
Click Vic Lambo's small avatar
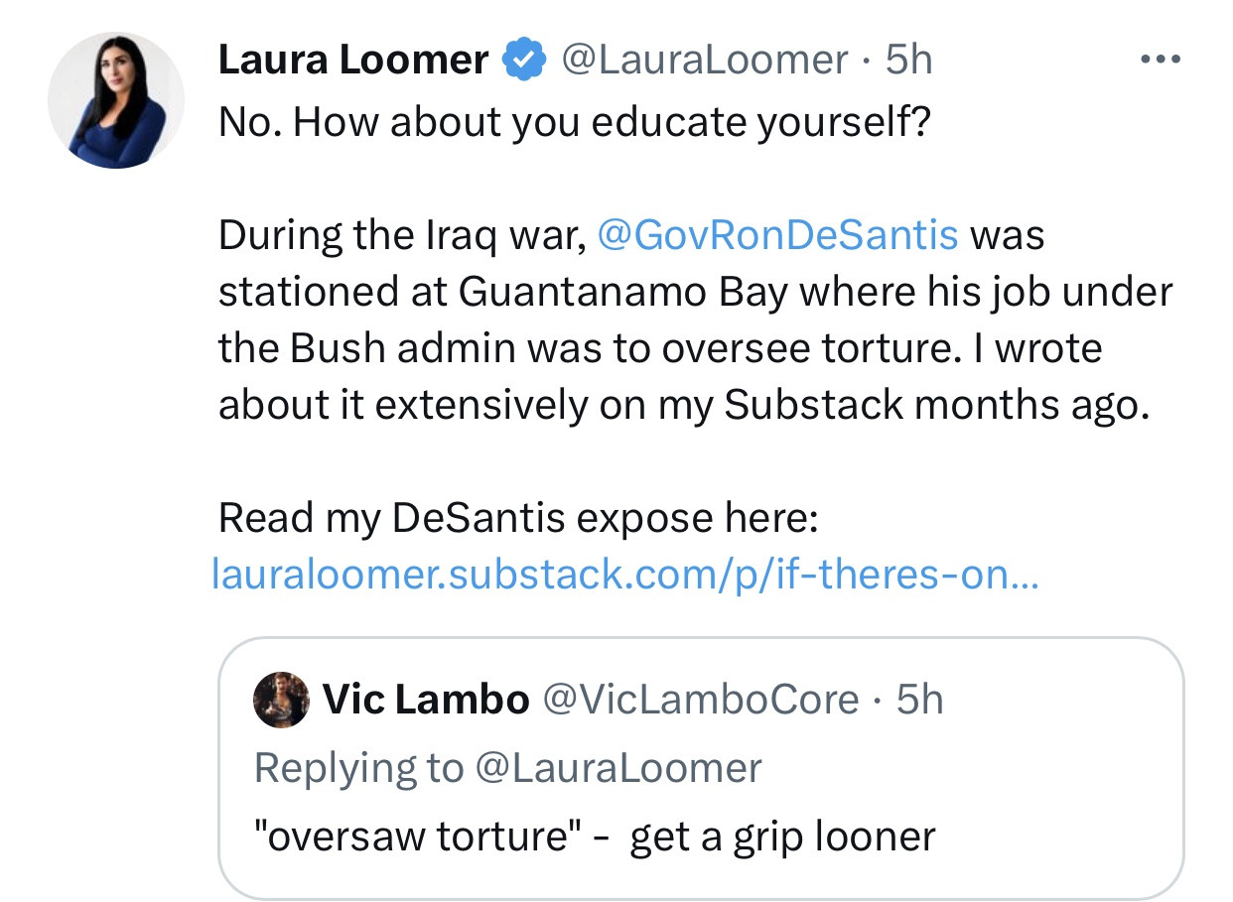tap(282, 700)
